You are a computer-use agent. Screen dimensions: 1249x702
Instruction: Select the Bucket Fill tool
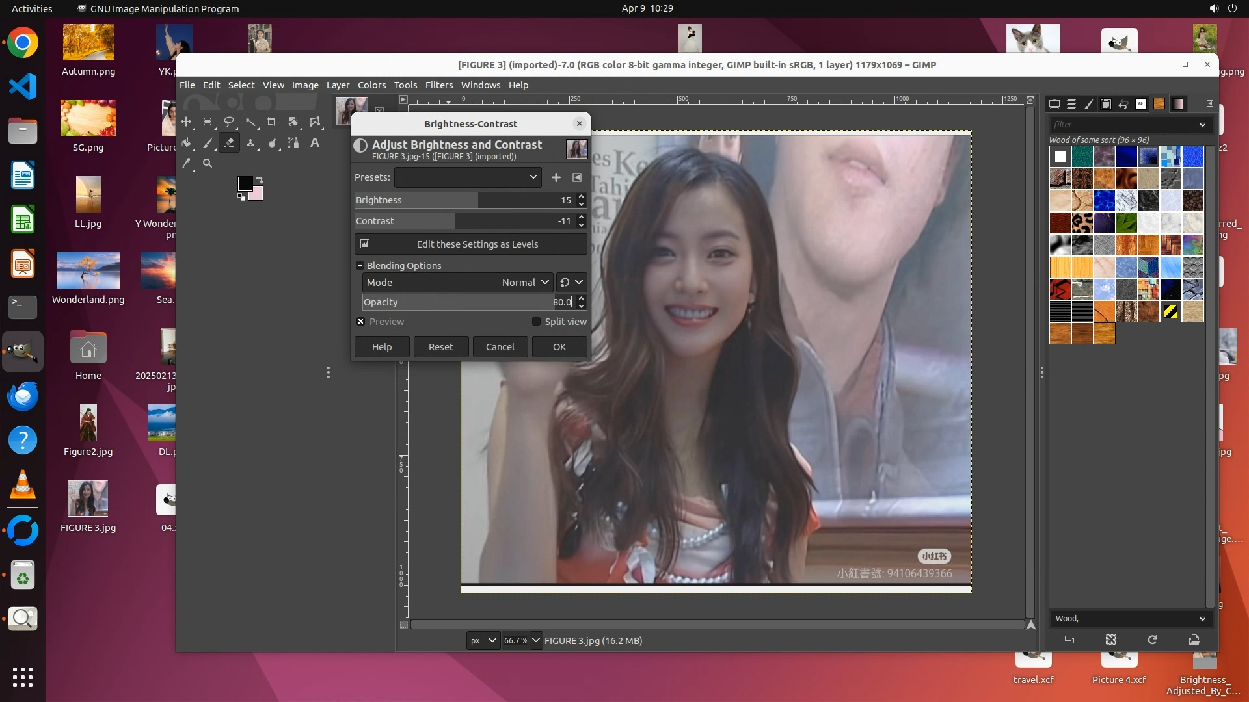click(x=186, y=143)
